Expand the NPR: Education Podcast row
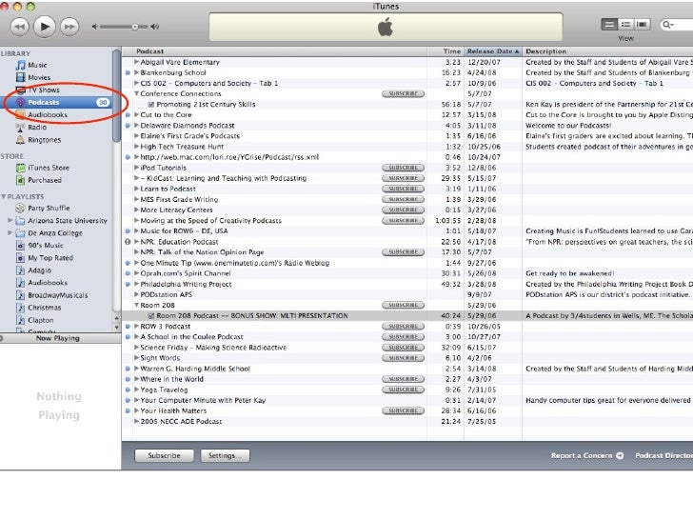 point(136,242)
